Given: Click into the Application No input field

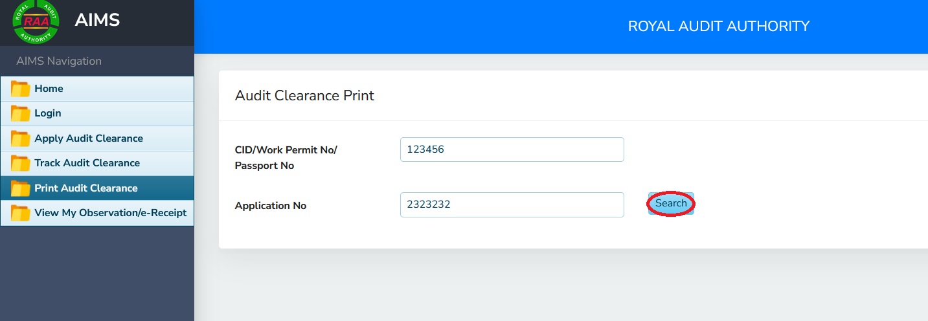Looking at the screenshot, I should (x=512, y=205).
